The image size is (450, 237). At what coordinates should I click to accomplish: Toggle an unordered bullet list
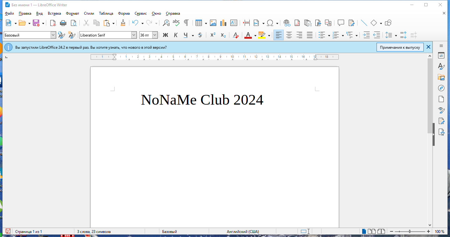322,35
